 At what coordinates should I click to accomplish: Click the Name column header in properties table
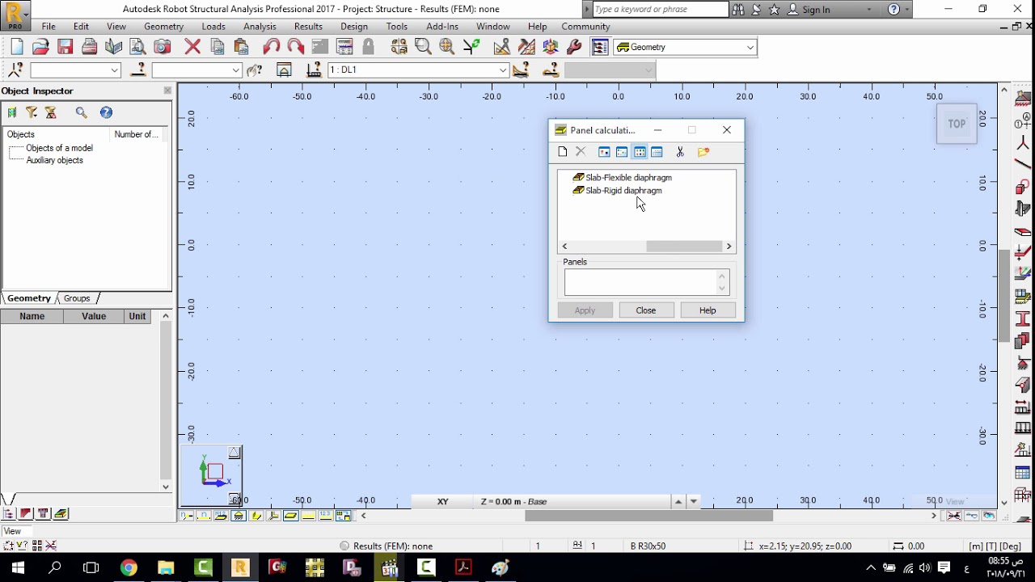coord(32,316)
